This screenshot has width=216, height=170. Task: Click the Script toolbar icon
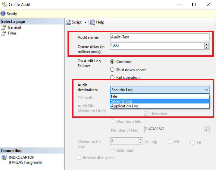click(68, 22)
